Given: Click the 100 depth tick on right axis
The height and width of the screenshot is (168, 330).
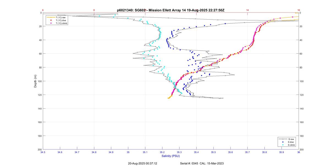Looking at the screenshot, I should 302,81.
